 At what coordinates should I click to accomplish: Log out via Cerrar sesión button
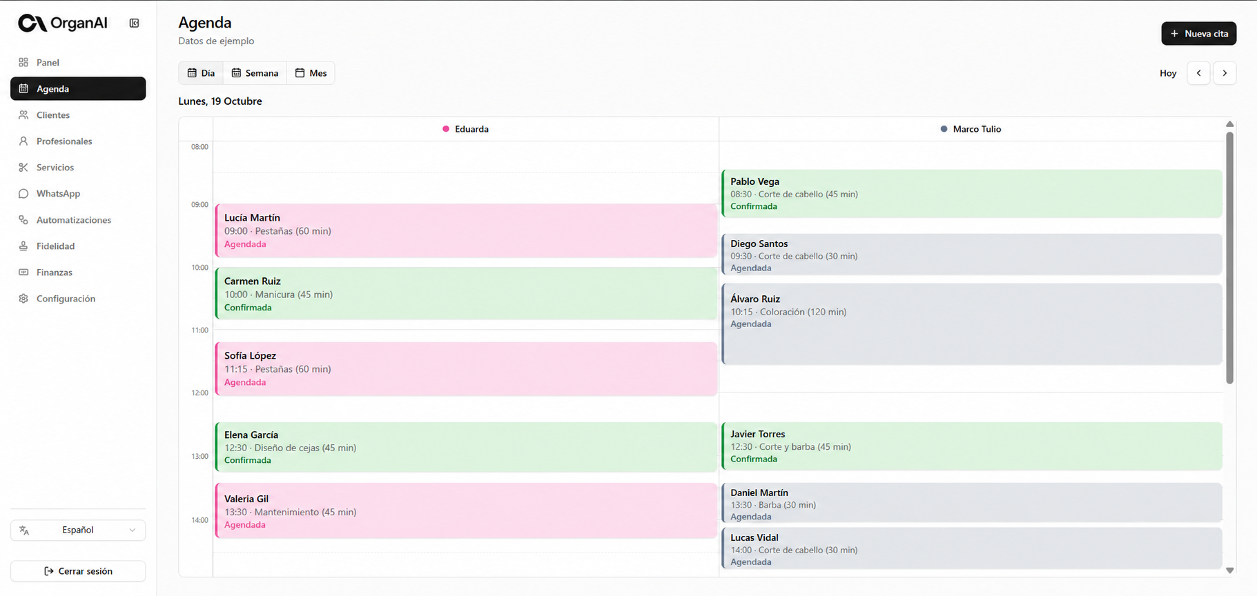point(78,571)
